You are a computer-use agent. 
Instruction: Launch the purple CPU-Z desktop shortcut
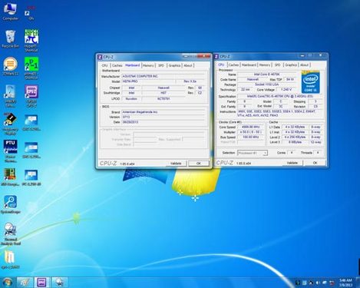(x=31, y=95)
